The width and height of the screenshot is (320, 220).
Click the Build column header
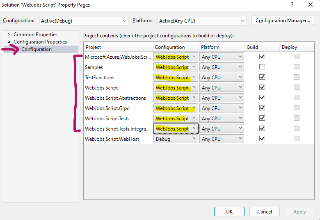262,47
